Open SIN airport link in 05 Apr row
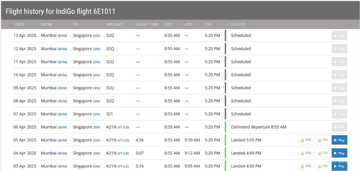The height and width of the screenshot is (171, 360). point(96,140)
